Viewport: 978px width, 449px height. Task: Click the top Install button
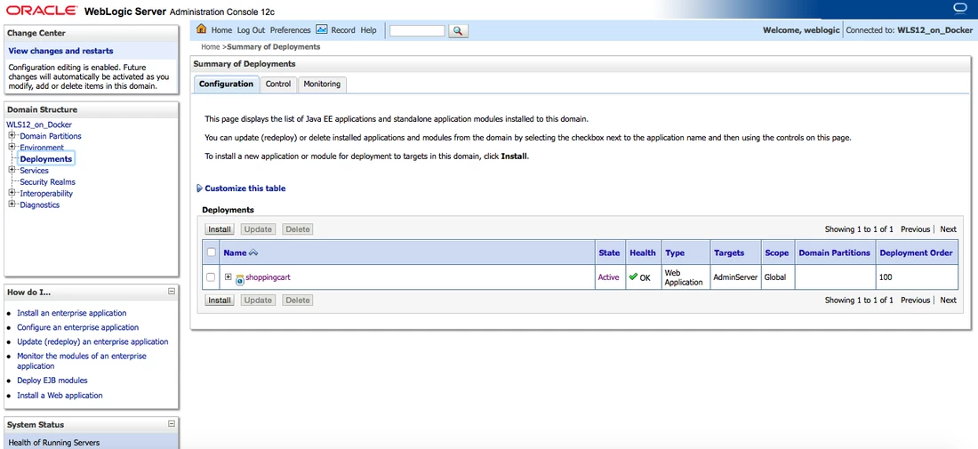pyautogui.click(x=220, y=229)
